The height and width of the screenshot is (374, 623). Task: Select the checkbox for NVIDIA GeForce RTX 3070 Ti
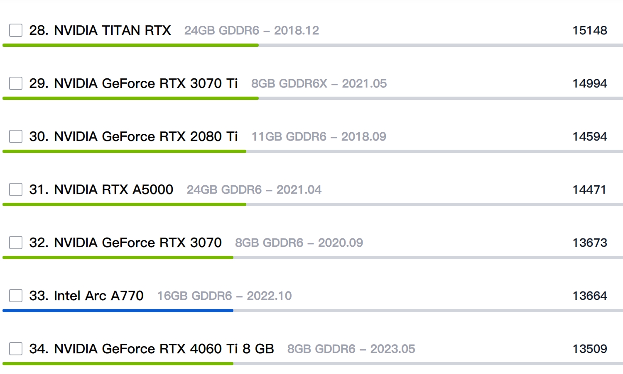tap(15, 83)
